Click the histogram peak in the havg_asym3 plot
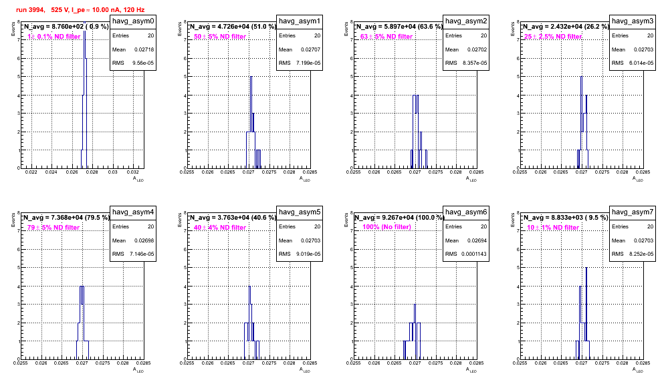Viewport: 666px width, 382px height. [x=582, y=77]
